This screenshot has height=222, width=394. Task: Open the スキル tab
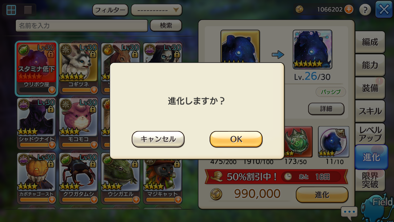(x=370, y=111)
